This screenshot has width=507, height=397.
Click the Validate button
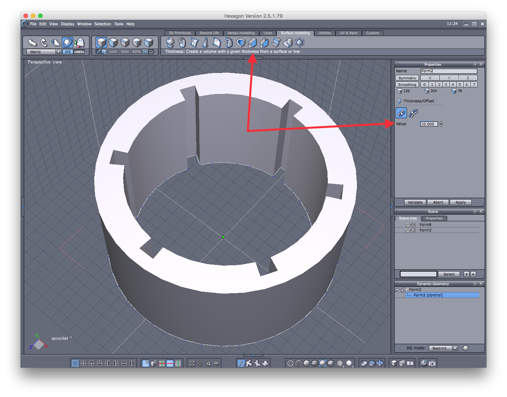[x=415, y=202]
